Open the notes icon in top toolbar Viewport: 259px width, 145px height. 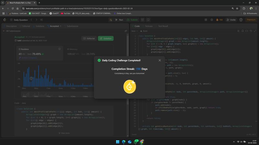[148, 20]
